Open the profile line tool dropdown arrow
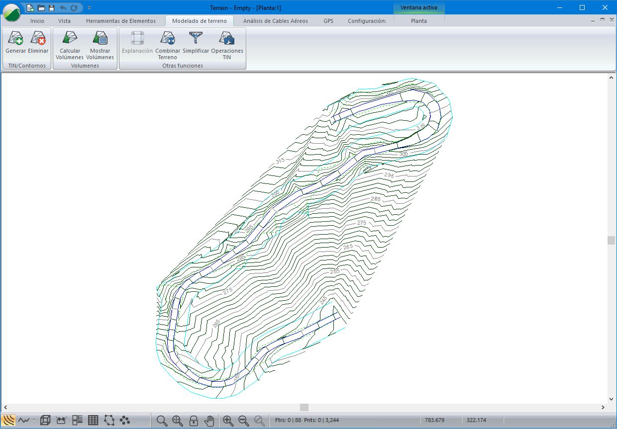Screen dimensions: 617x429 click(x=34, y=421)
